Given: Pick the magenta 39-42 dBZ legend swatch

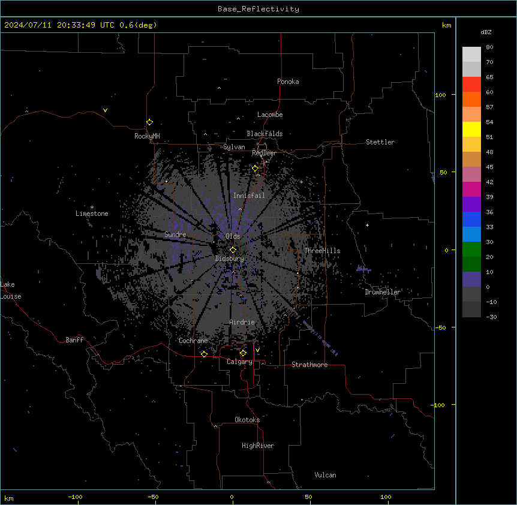Looking at the screenshot, I should (471, 189).
